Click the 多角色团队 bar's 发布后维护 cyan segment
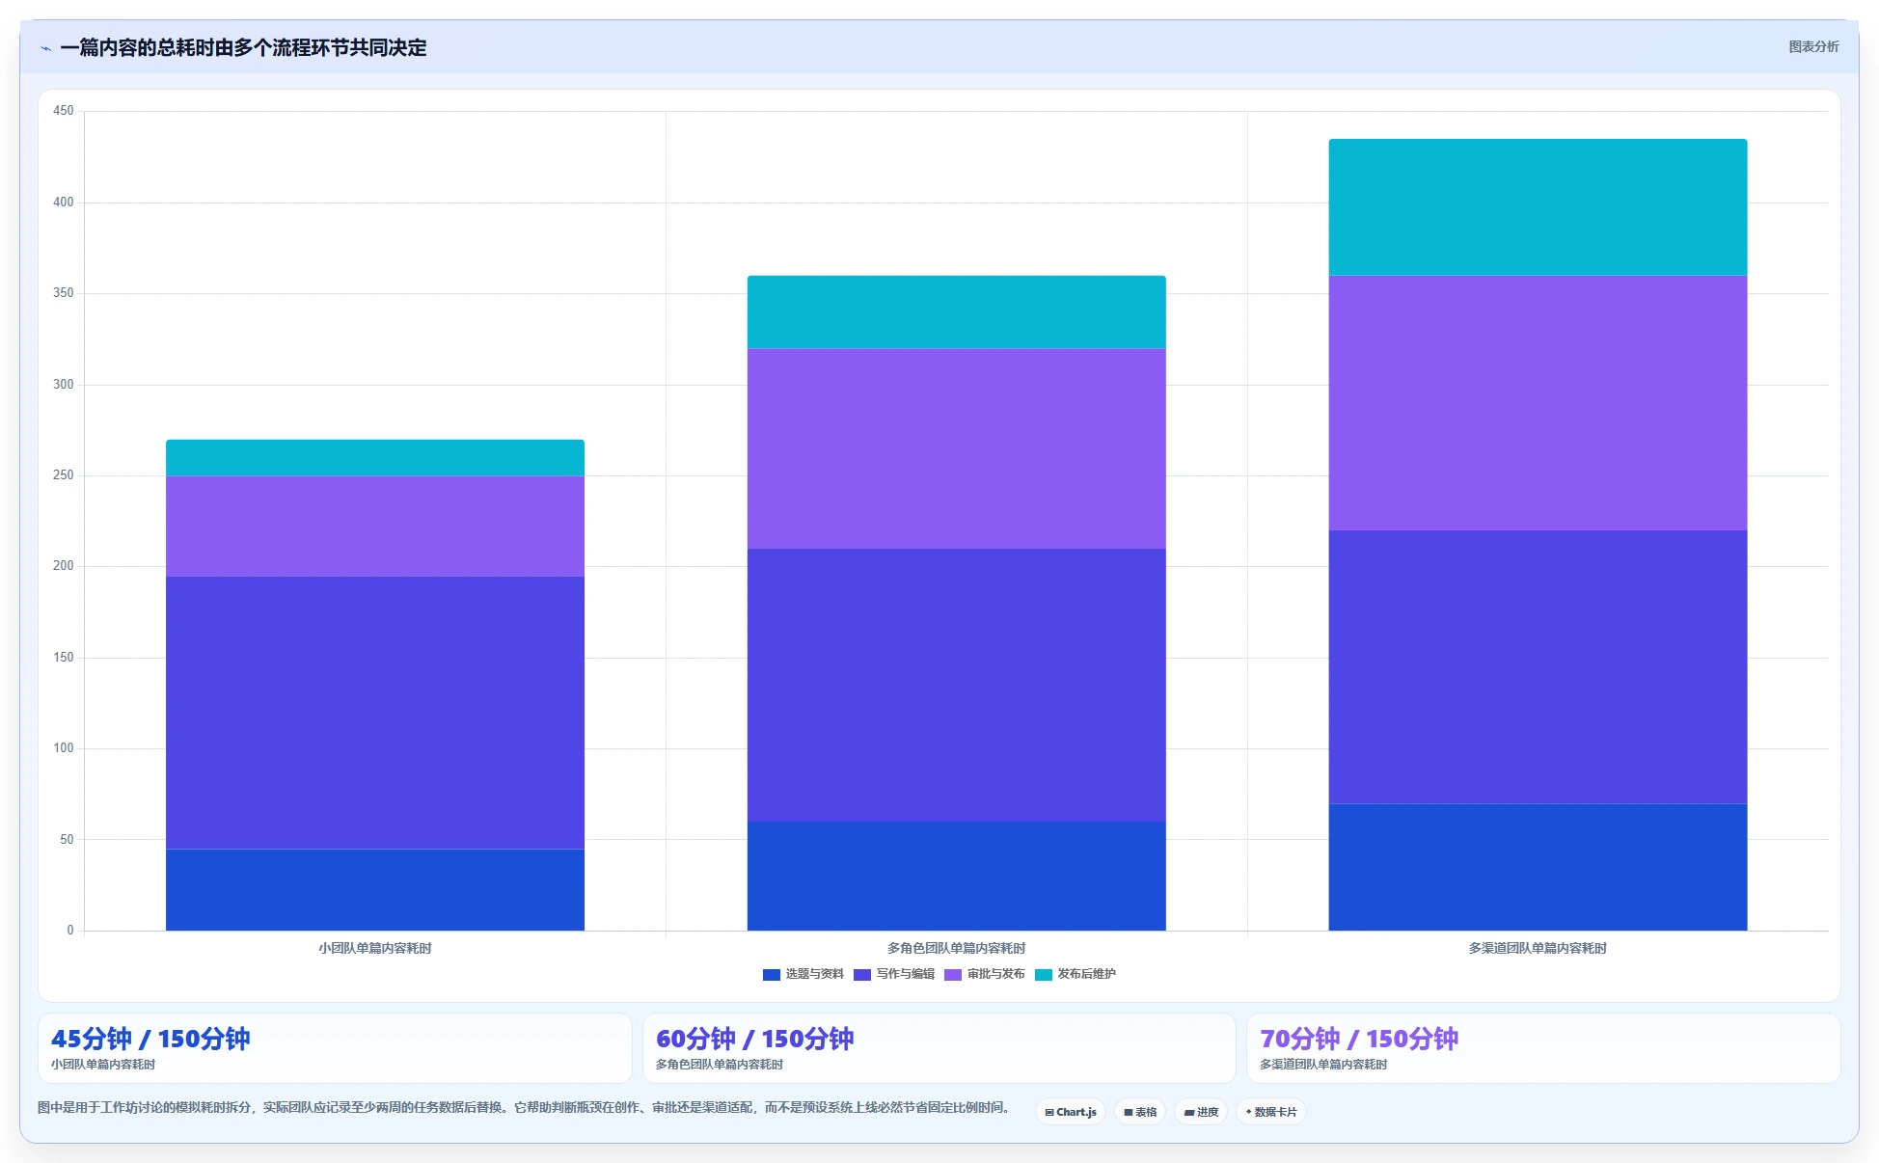Viewport: 1879px width, 1163px height. click(957, 312)
